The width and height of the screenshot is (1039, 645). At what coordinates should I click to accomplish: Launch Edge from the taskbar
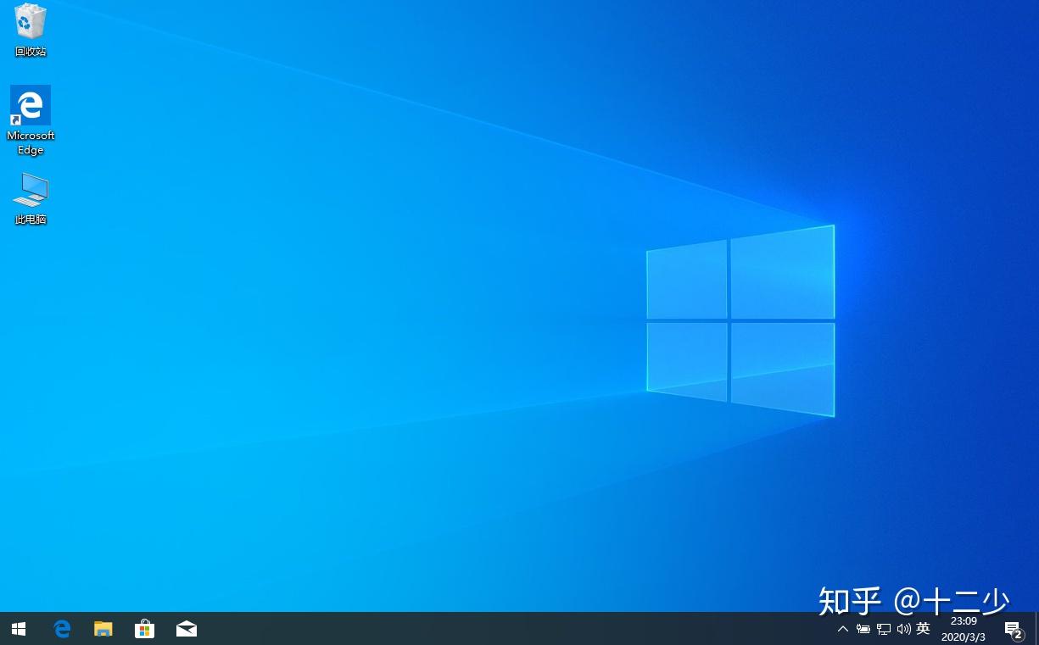[62, 629]
